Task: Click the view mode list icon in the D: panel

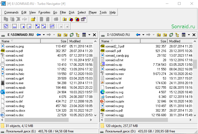Action: click(x=184, y=35)
